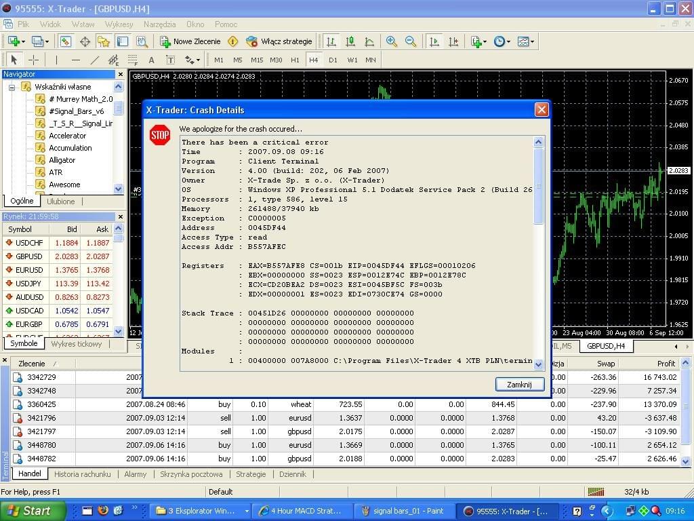Open 4 Hour MACD Strat taskbar item
Image resolution: width=694 pixels, height=521 pixels.
tap(303, 512)
